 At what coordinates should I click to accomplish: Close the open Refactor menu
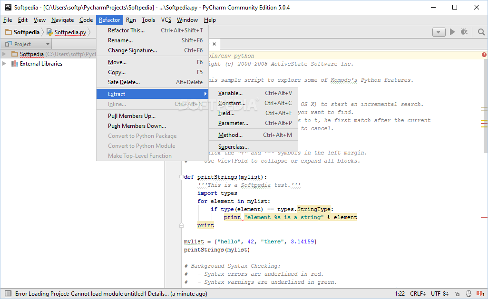coord(109,20)
